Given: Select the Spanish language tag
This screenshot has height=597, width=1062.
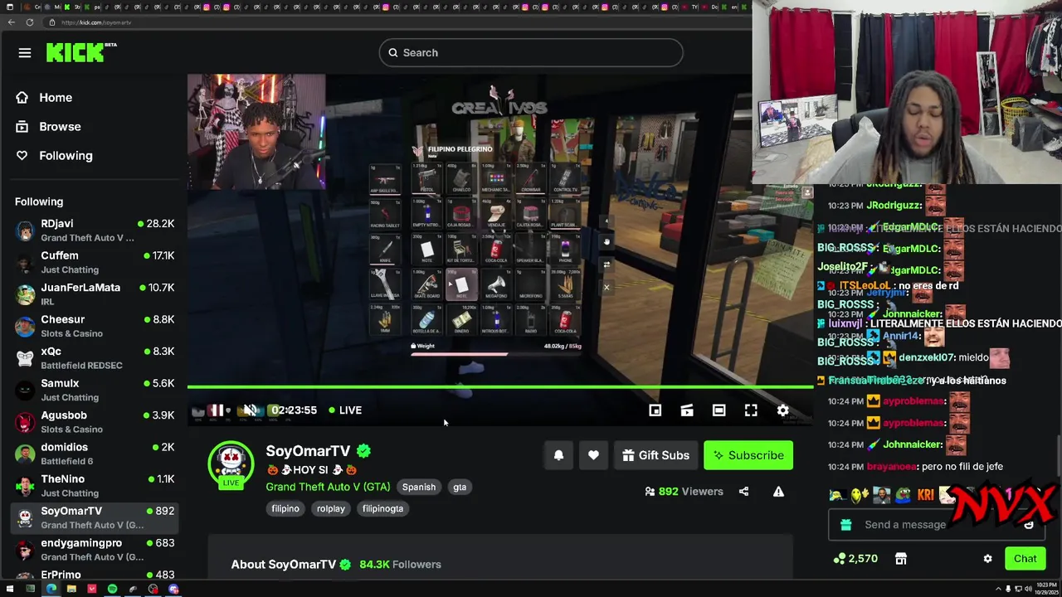Looking at the screenshot, I should pos(419,488).
